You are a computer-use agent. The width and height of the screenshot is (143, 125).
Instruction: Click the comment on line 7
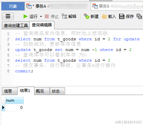65,65
